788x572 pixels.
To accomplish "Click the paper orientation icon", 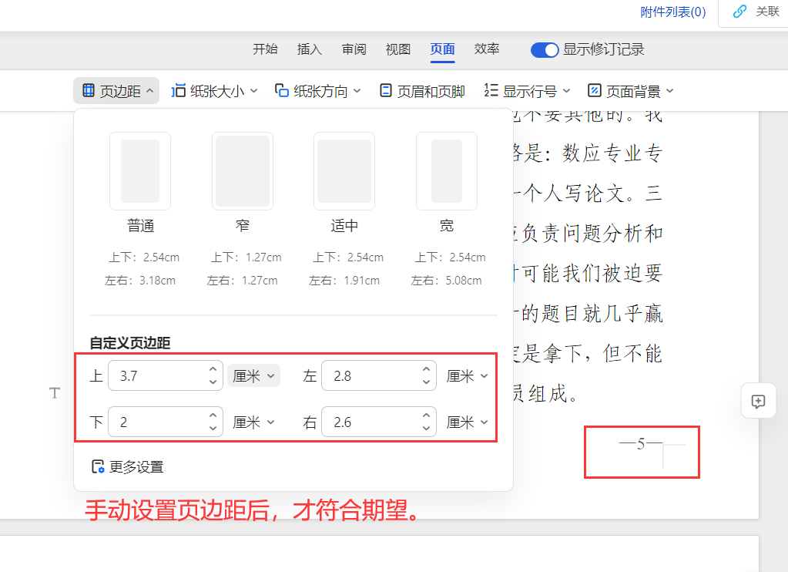I will (x=281, y=90).
